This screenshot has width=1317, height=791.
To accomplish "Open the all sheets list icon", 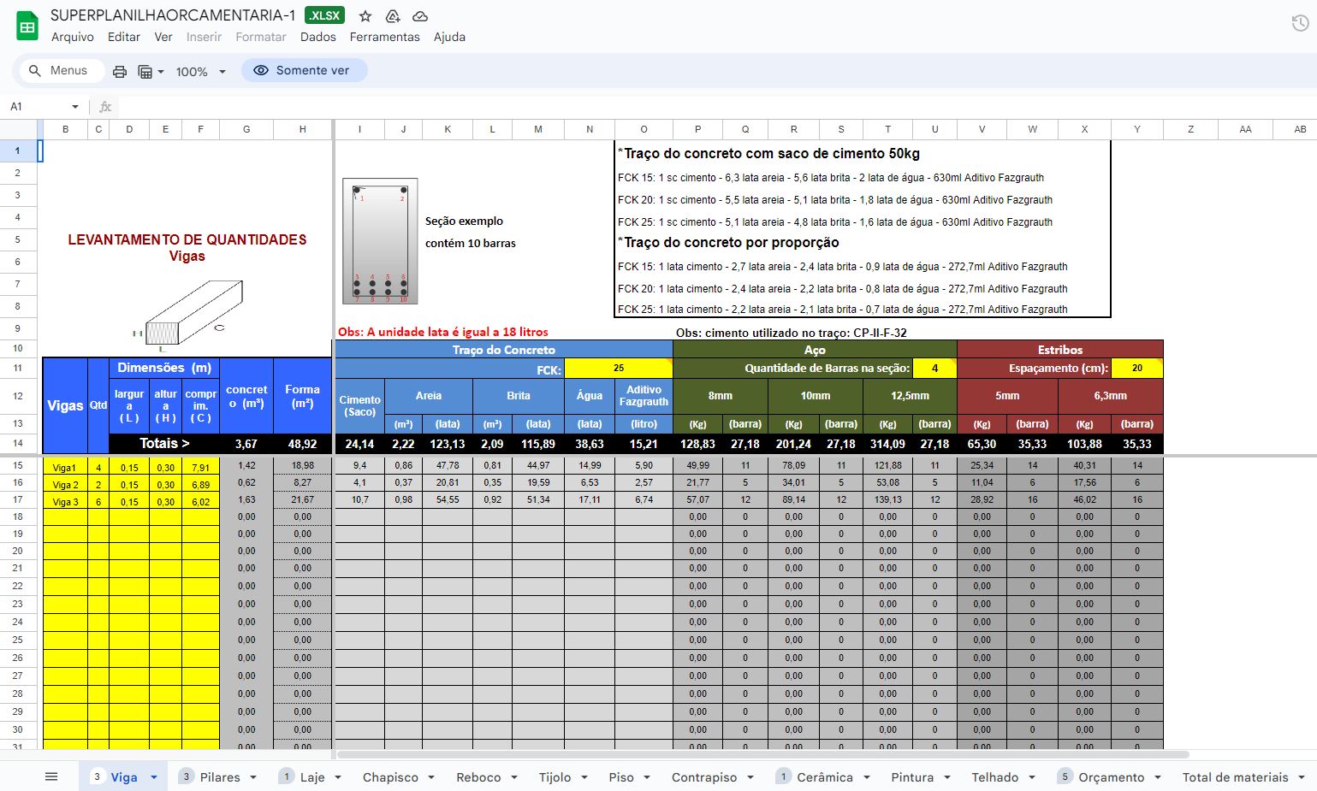I will [x=51, y=776].
